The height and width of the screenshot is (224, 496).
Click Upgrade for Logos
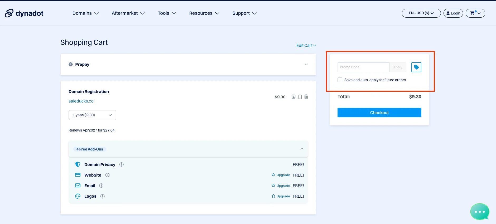(x=281, y=196)
